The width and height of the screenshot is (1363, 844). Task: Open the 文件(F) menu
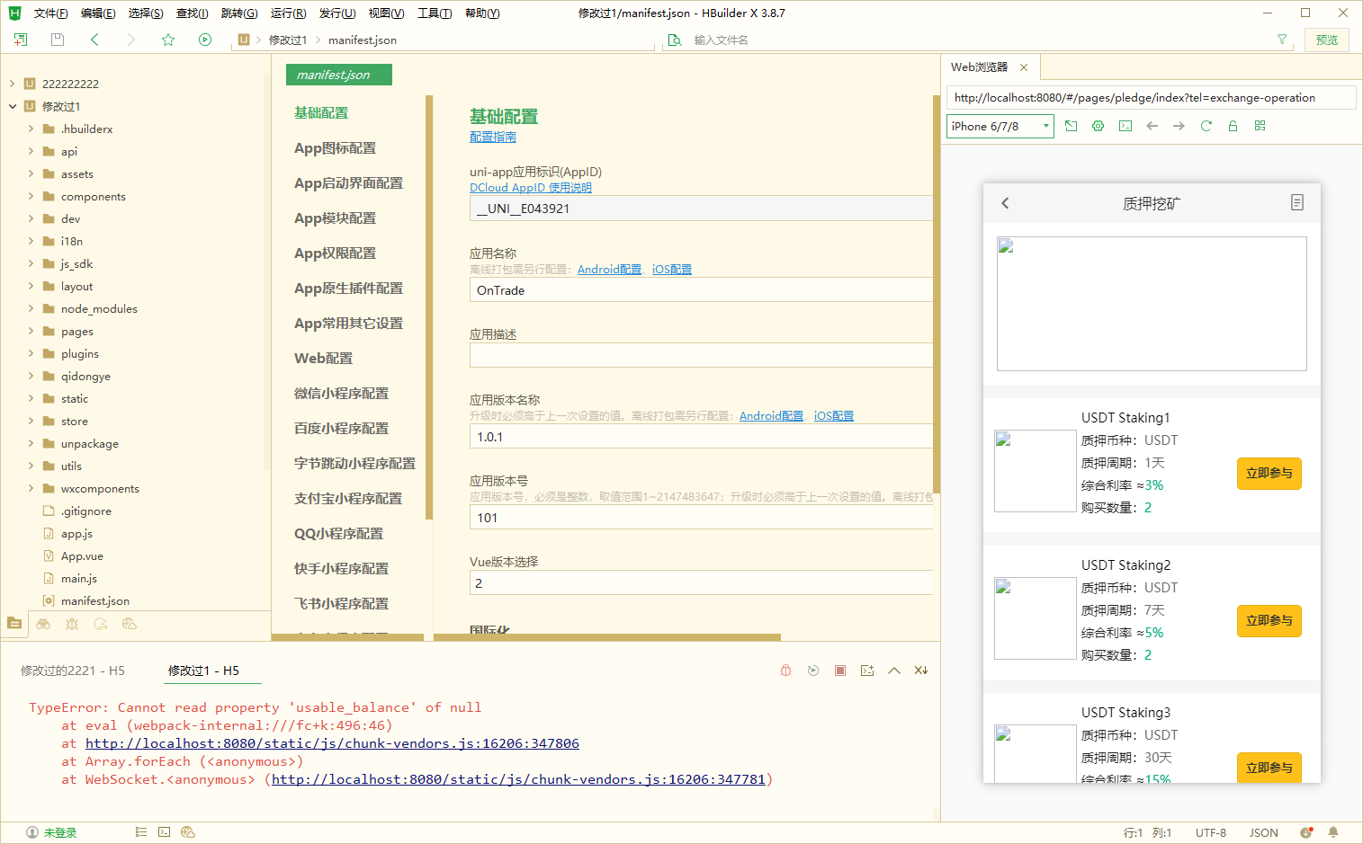click(50, 13)
